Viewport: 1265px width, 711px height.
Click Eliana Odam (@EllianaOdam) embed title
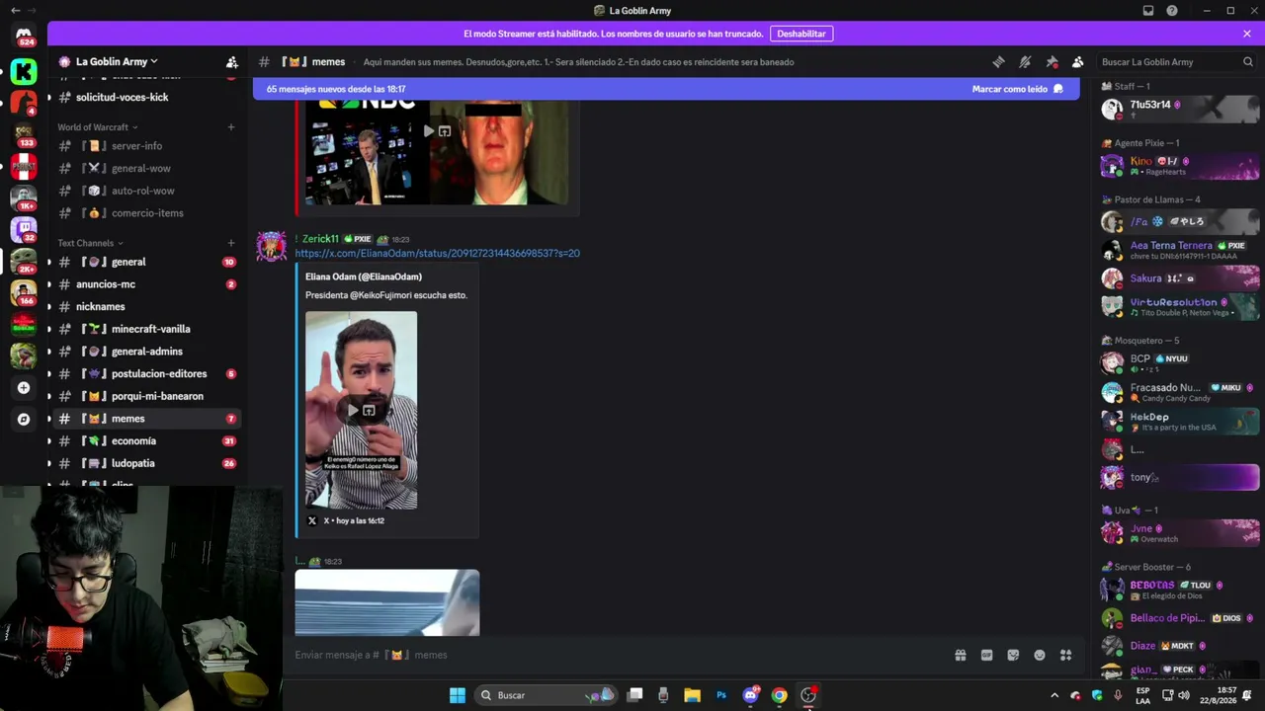(x=364, y=276)
